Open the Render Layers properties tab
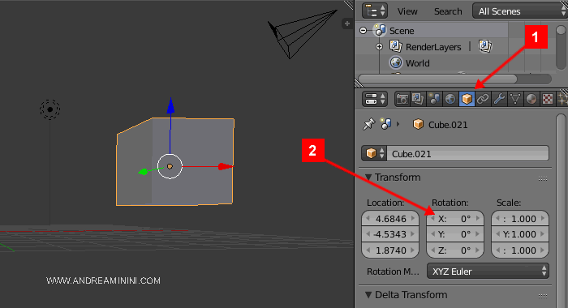The image size is (568, 308). click(418, 99)
